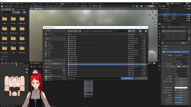Image resolution: width=191 pixels, height=107 pixels.
Task: Open editor type dropdown in properties panel
Action: point(160,24)
